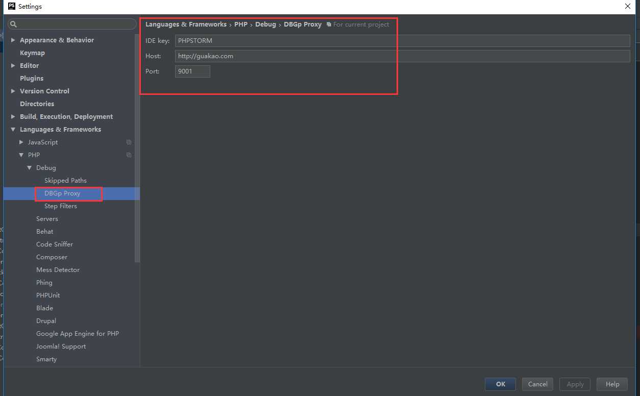Viewport: 640px width, 396px height.
Task: Click the 'Host:' label
Action: coord(153,56)
